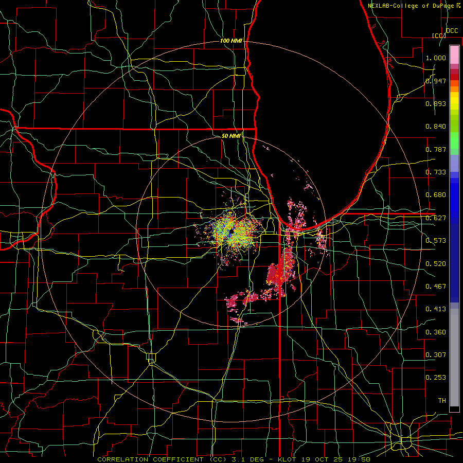Click the 0.893 scale value
This screenshot has height=463, width=463.
(436, 103)
